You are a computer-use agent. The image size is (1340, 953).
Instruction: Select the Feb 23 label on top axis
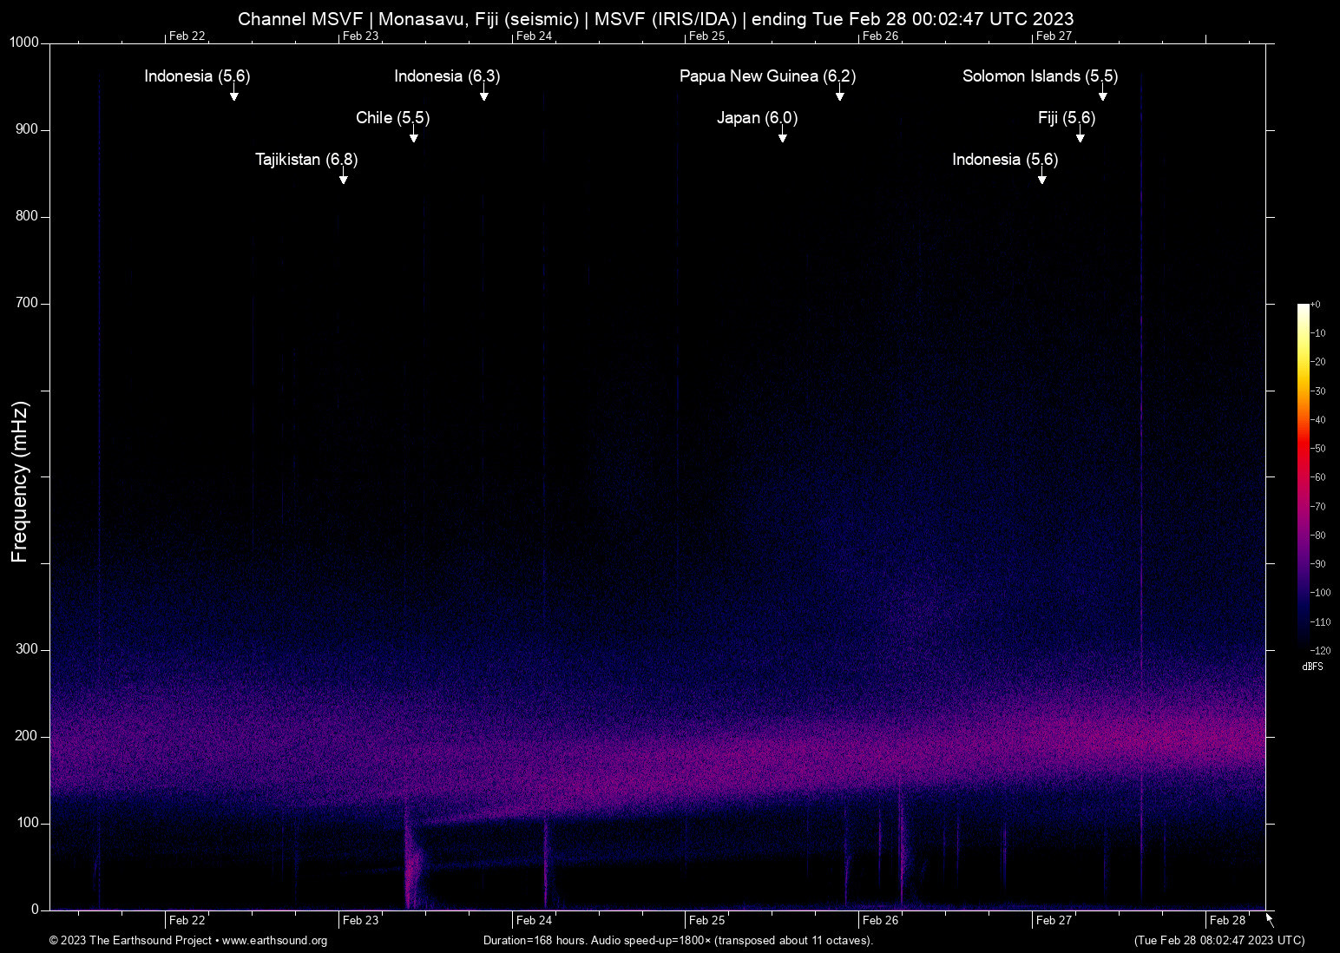tap(361, 36)
